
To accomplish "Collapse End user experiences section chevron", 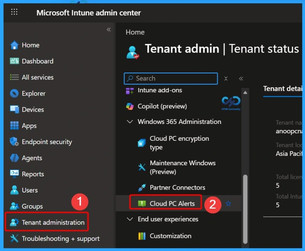I will pyautogui.click(x=130, y=219).
